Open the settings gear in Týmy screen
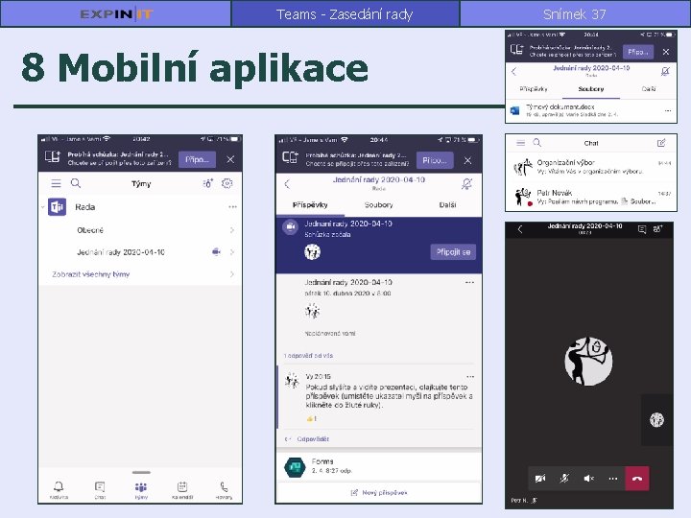This screenshot has height=518, width=691. click(x=226, y=183)
